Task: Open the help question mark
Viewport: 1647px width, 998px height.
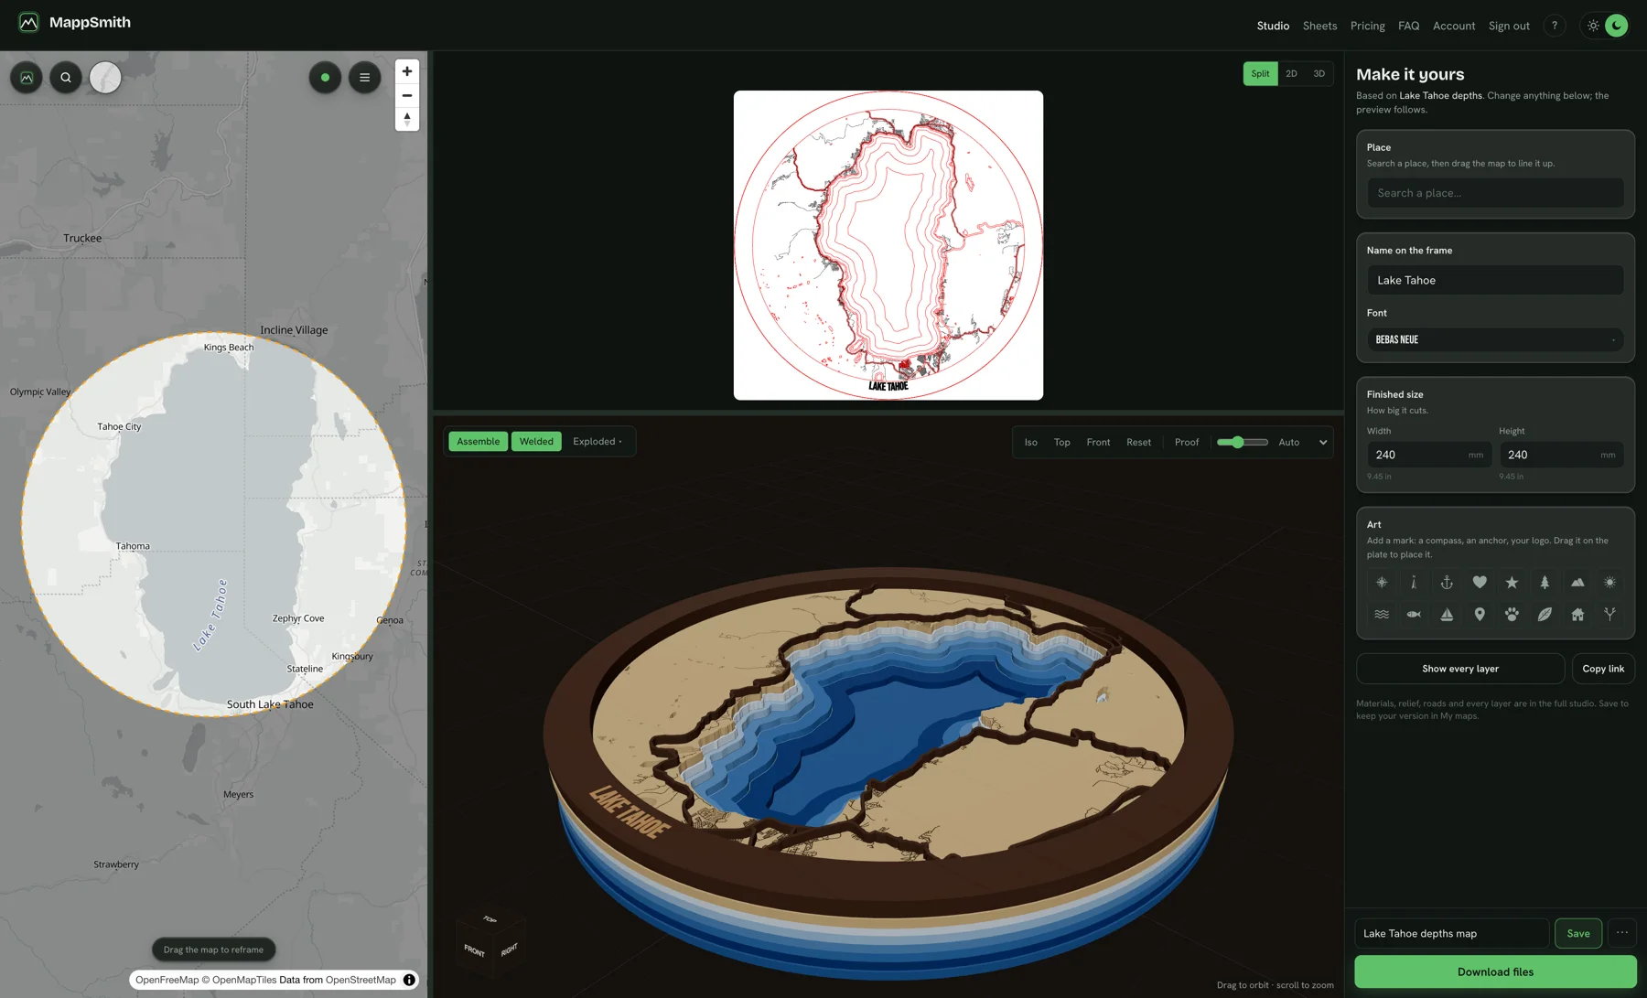Action: coord(1555,26)
